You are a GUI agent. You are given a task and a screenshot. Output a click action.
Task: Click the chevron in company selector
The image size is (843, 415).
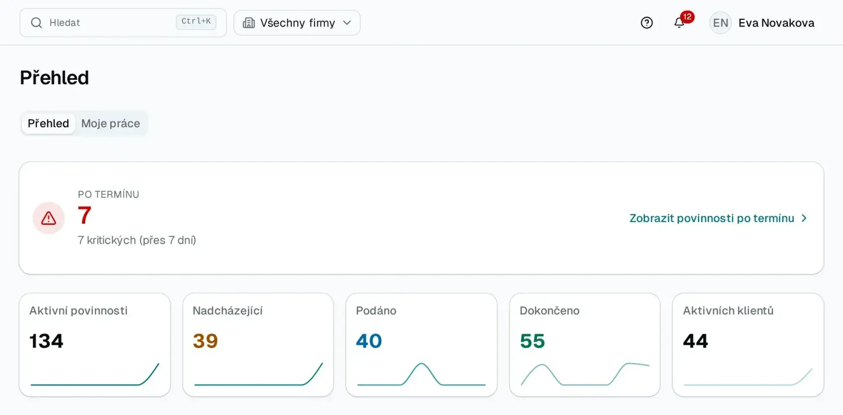click(347, 23)
